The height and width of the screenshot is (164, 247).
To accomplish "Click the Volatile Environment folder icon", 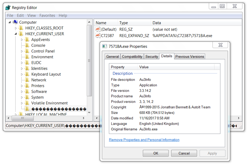I will click(x=27, y=103).
